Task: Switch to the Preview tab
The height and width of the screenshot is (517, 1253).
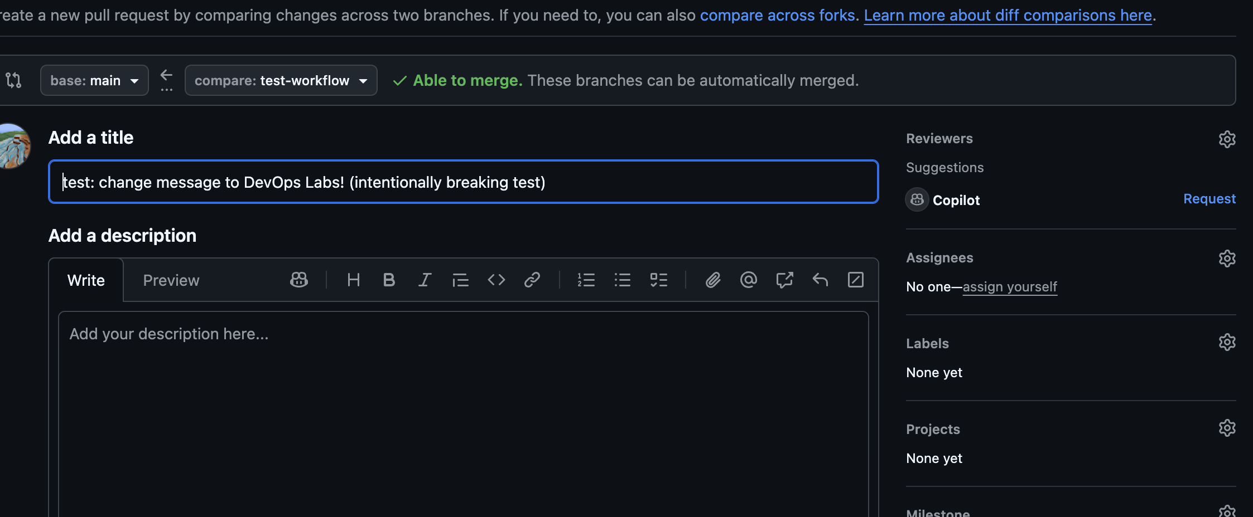Action: (x=171, y=280)
